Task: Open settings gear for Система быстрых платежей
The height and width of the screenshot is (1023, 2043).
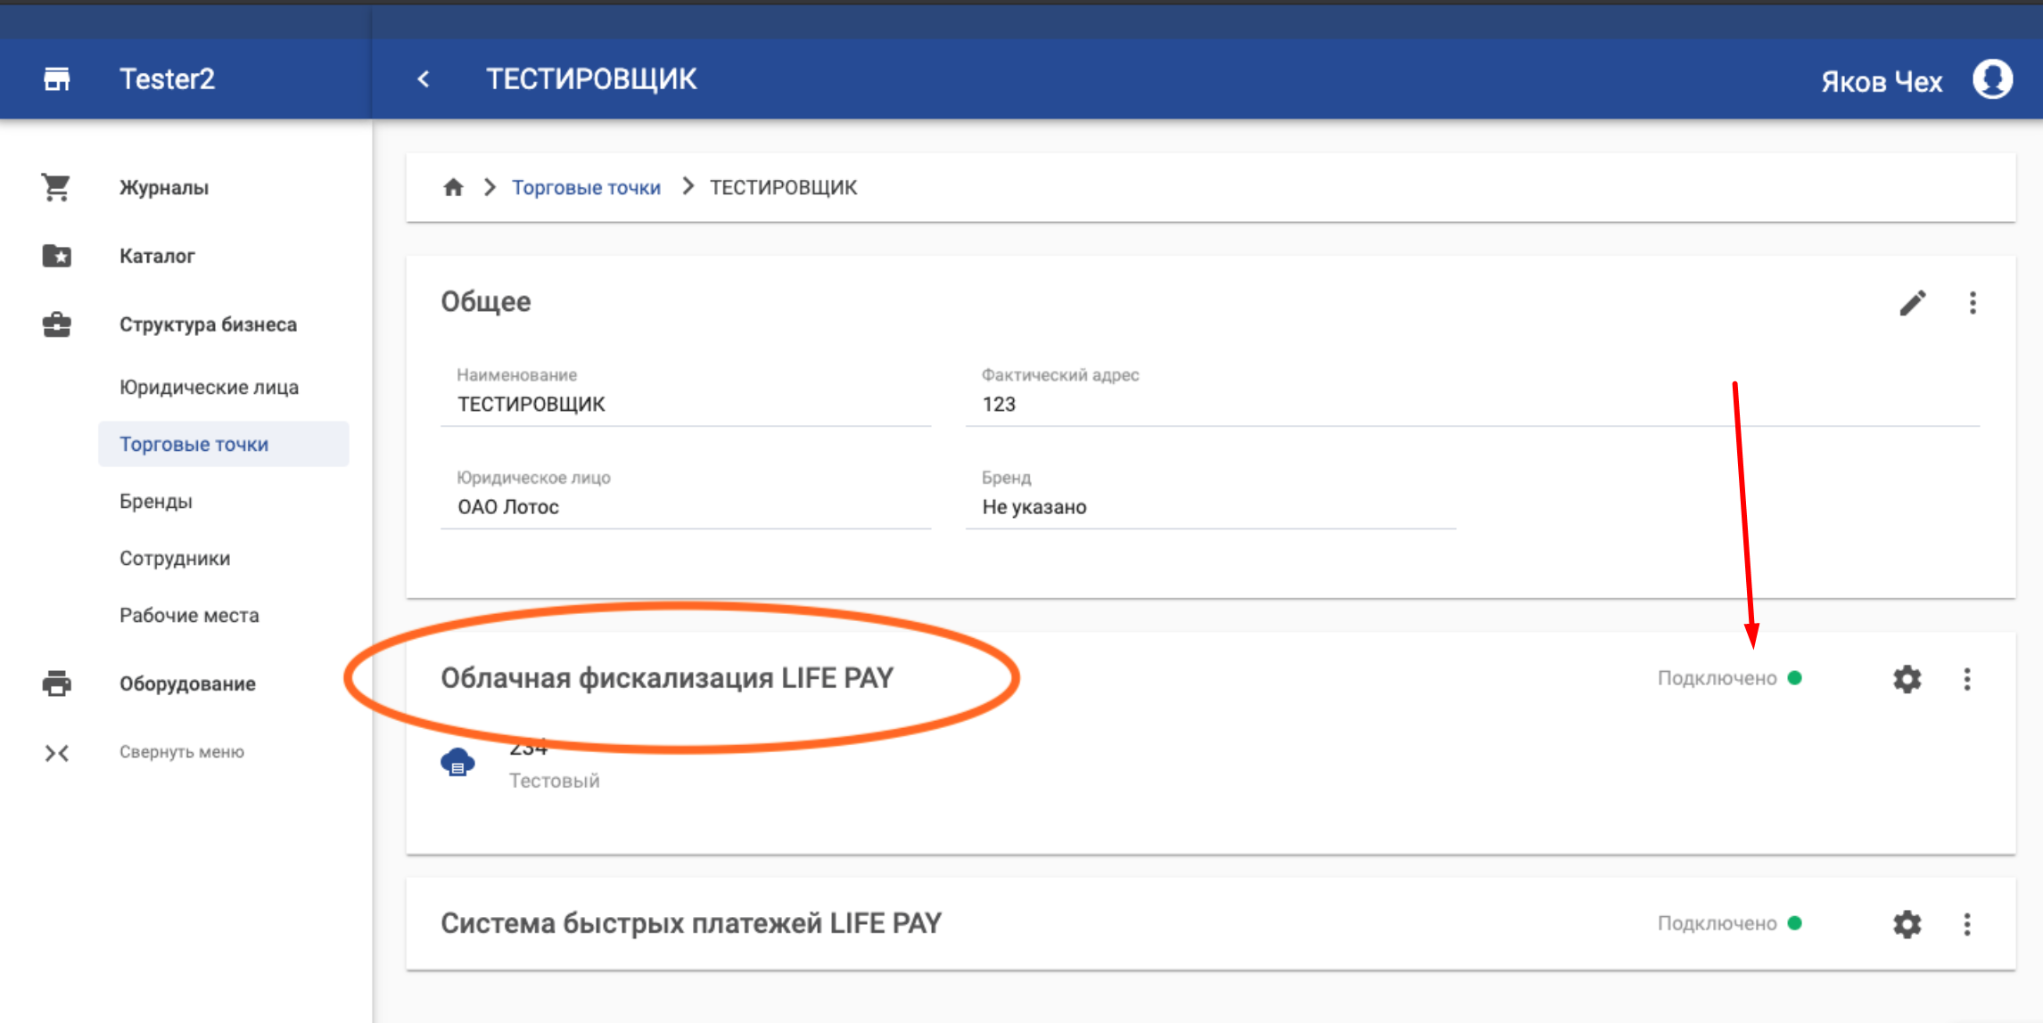Action: (1907, 924)
